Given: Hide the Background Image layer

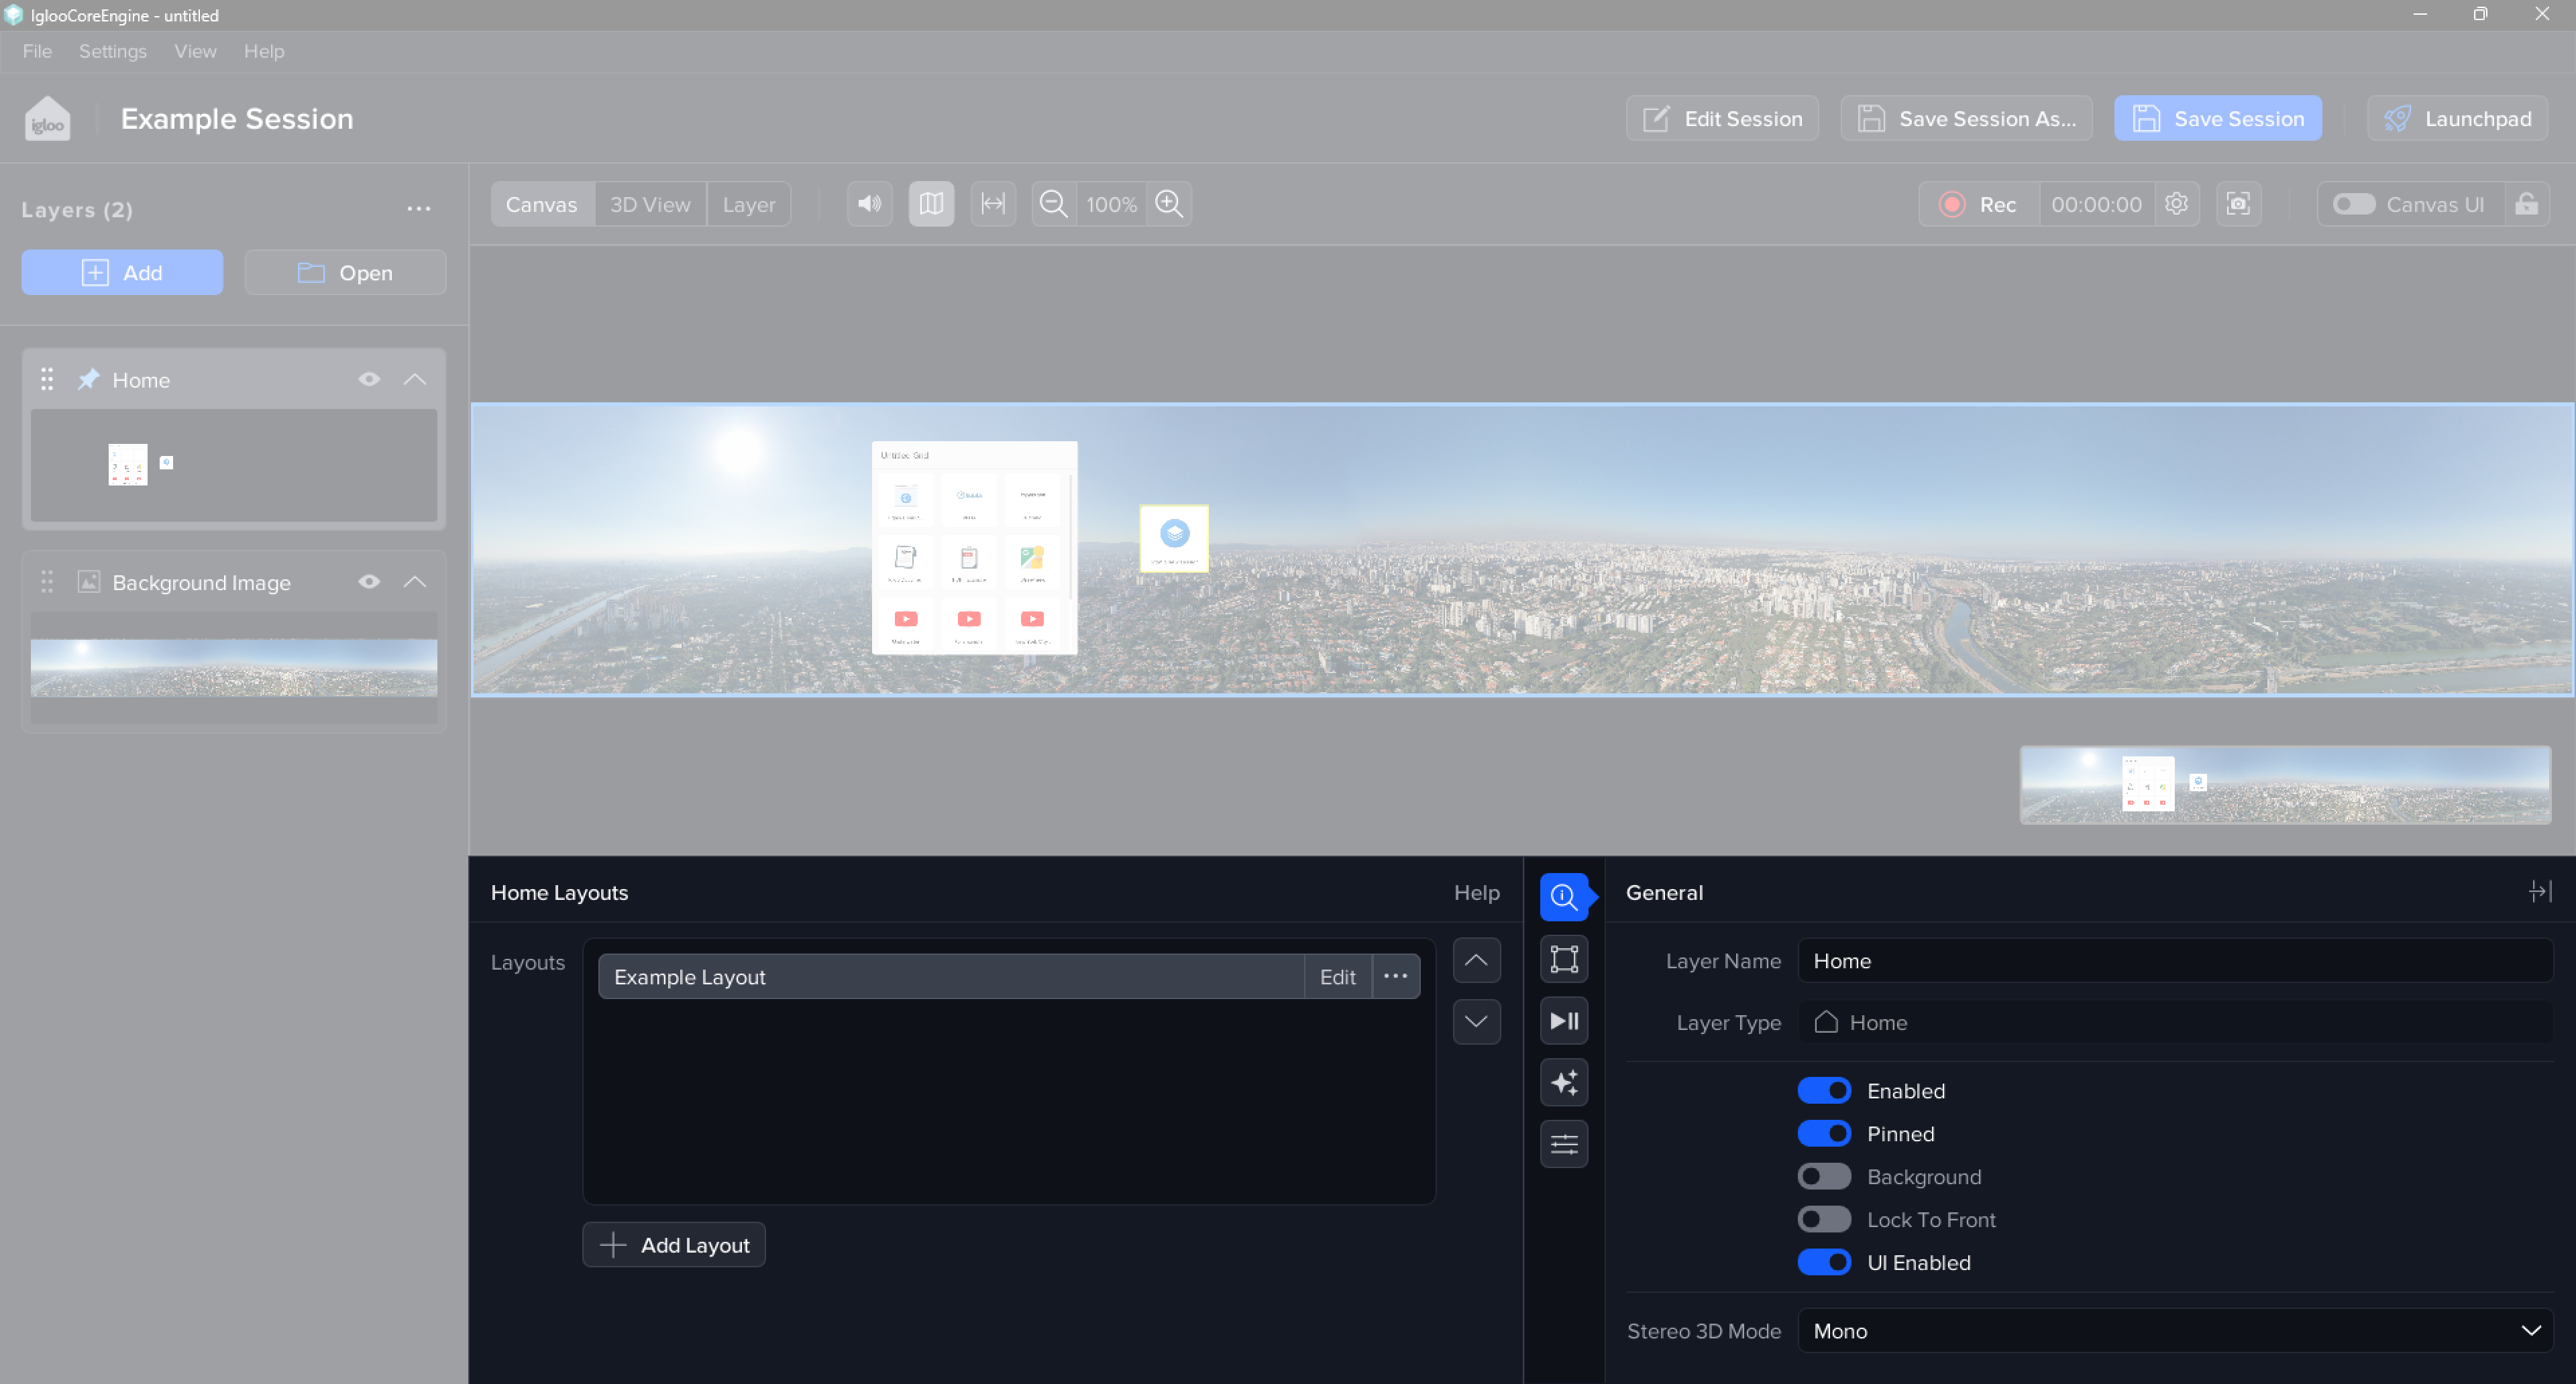Looking at the screenshot, I should 369,581.
